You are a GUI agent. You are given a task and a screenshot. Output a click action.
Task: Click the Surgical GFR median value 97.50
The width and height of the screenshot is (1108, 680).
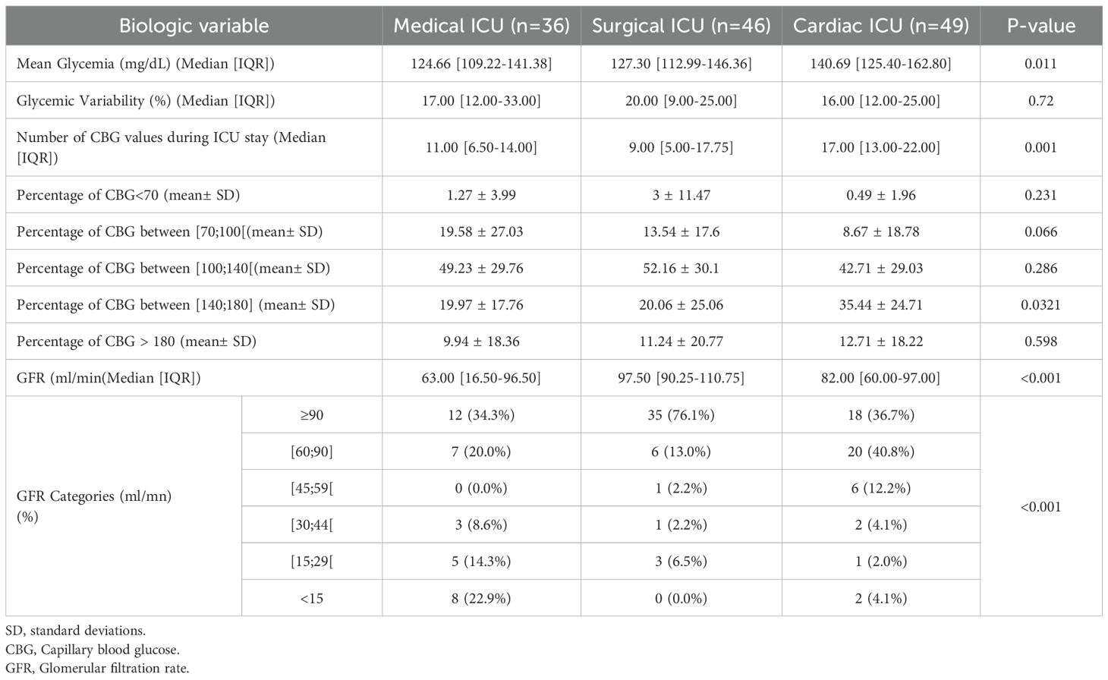pyautogui.click(x=681, y=378)
